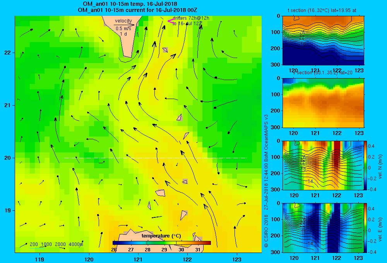Click the '28' tick on temperature colorbar
Image resolution: width=387 pixels, height=263 pixels.
click(x=147, y=250)
